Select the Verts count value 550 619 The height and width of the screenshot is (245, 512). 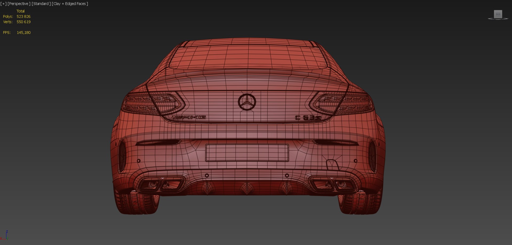(23, 22)
